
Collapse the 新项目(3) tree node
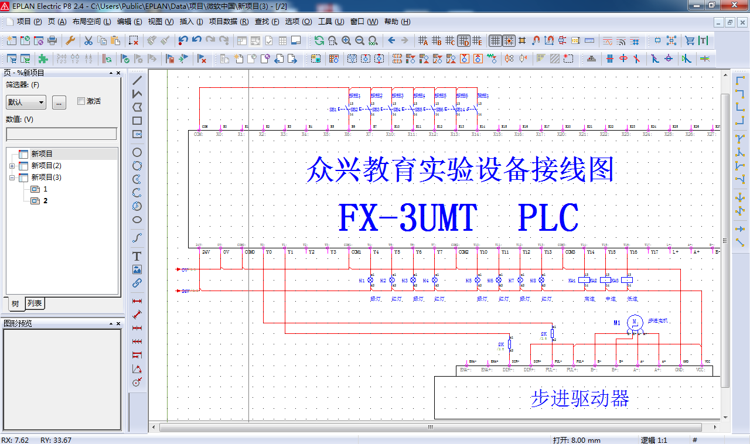(x=12, y=177)
